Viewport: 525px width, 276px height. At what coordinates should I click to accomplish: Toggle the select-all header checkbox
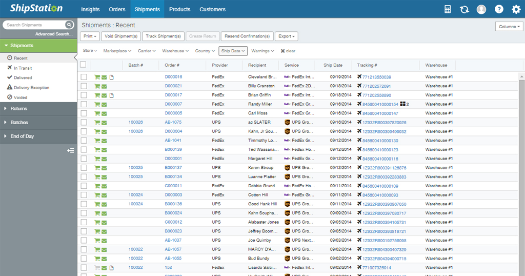[83, 65]
